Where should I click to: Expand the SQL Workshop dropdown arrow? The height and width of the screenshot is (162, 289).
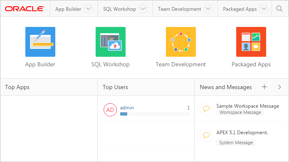[143, 9]
